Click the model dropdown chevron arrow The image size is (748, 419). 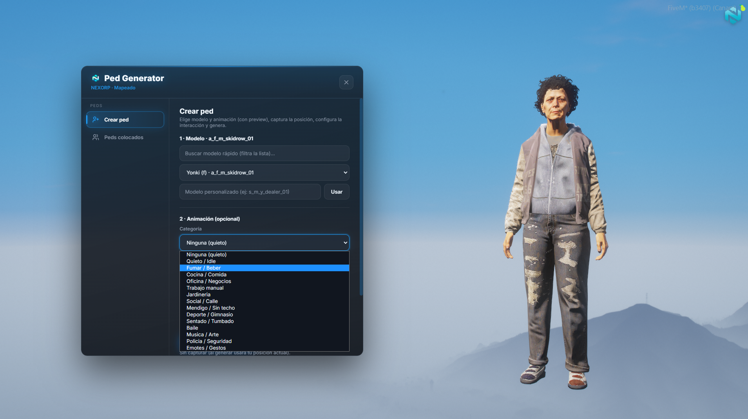click(x=345, y=172)
